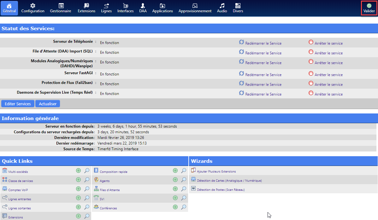
Task: Click the Actualiser button
Action: click(48, 104)
